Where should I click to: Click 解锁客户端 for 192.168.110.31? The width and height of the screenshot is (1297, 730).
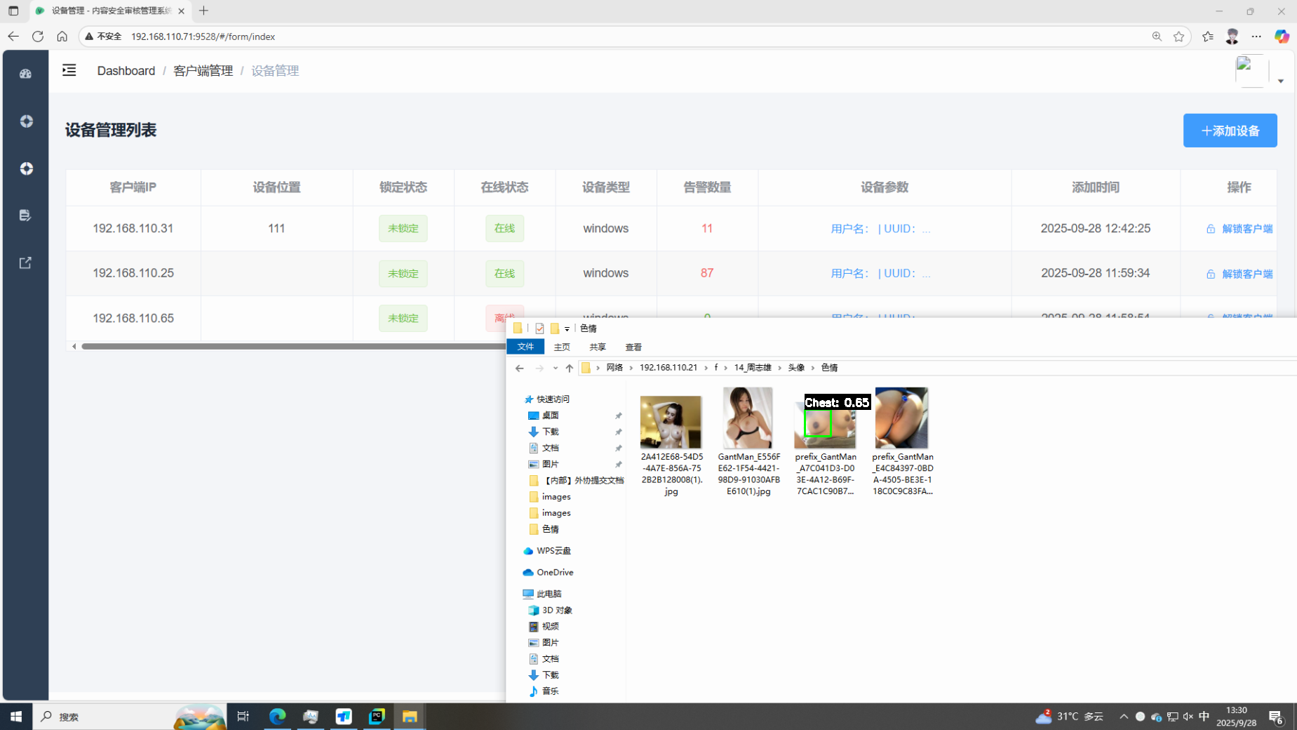pyautogui.click(x=1239, y=229)
